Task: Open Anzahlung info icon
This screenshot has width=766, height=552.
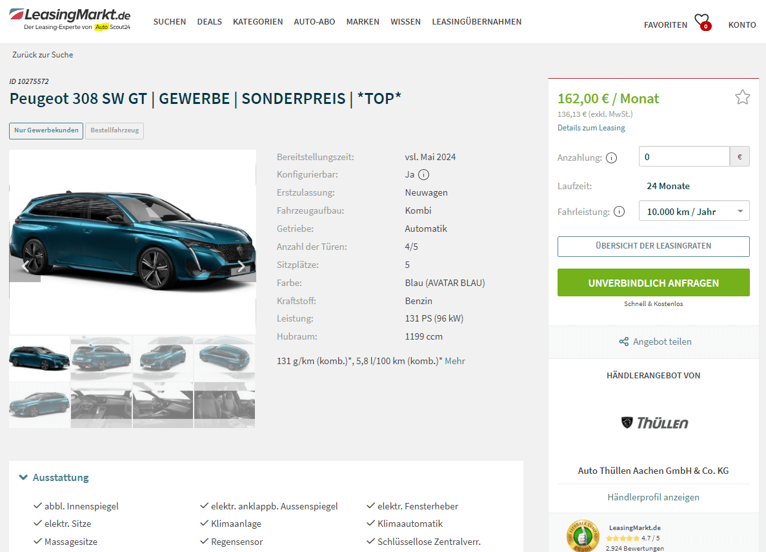Action: point(611,158)
